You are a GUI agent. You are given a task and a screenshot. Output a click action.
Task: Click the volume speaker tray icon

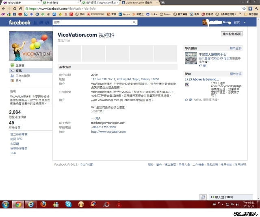(x=237, y=204)
